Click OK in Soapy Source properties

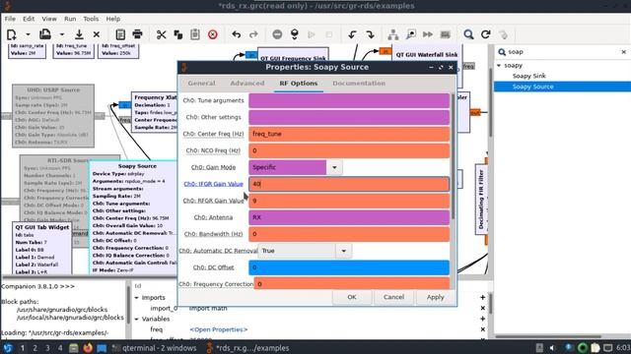[352, 297]
